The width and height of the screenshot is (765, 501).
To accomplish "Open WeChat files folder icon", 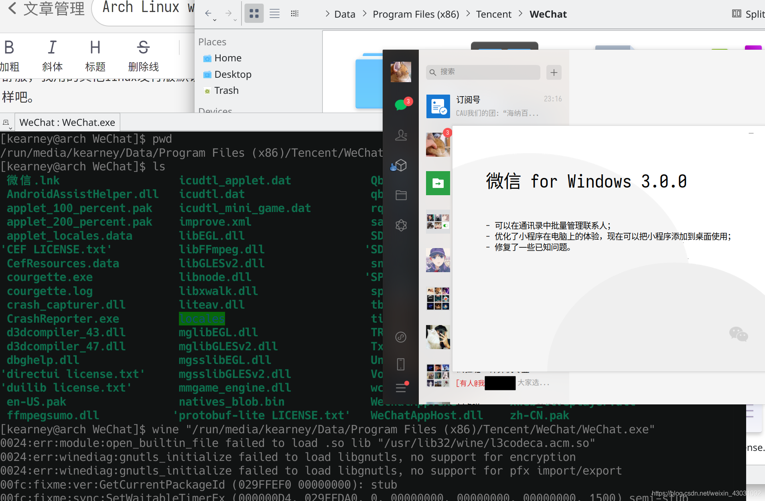I will point(401,195).
